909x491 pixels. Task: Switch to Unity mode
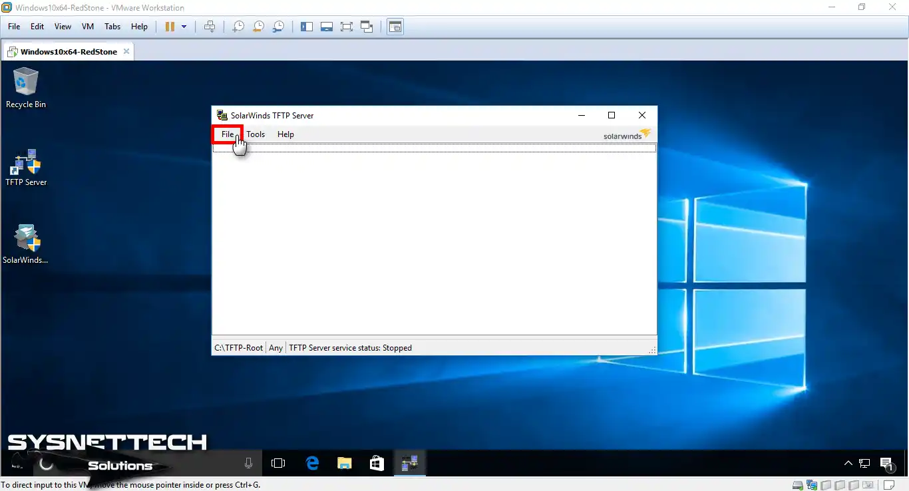367,27
